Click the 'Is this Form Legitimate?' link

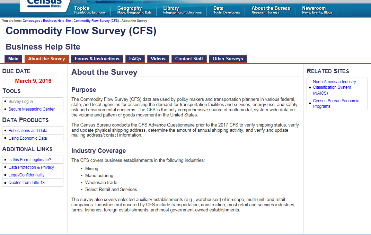[30, 160]
